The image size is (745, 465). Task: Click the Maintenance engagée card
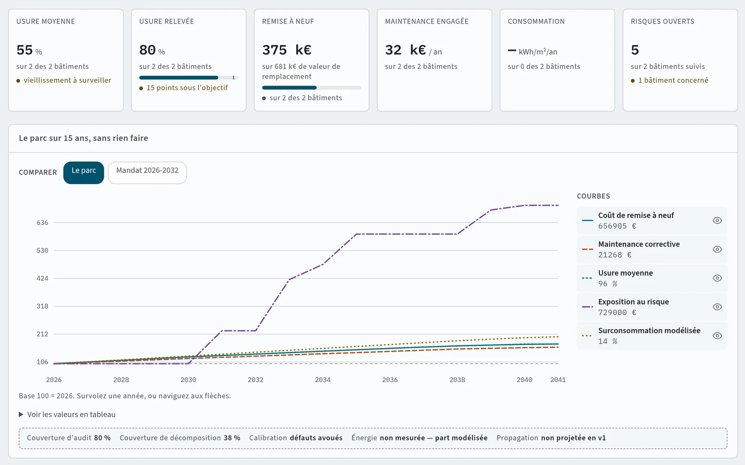pyautogui.click(x=434, y=60)
